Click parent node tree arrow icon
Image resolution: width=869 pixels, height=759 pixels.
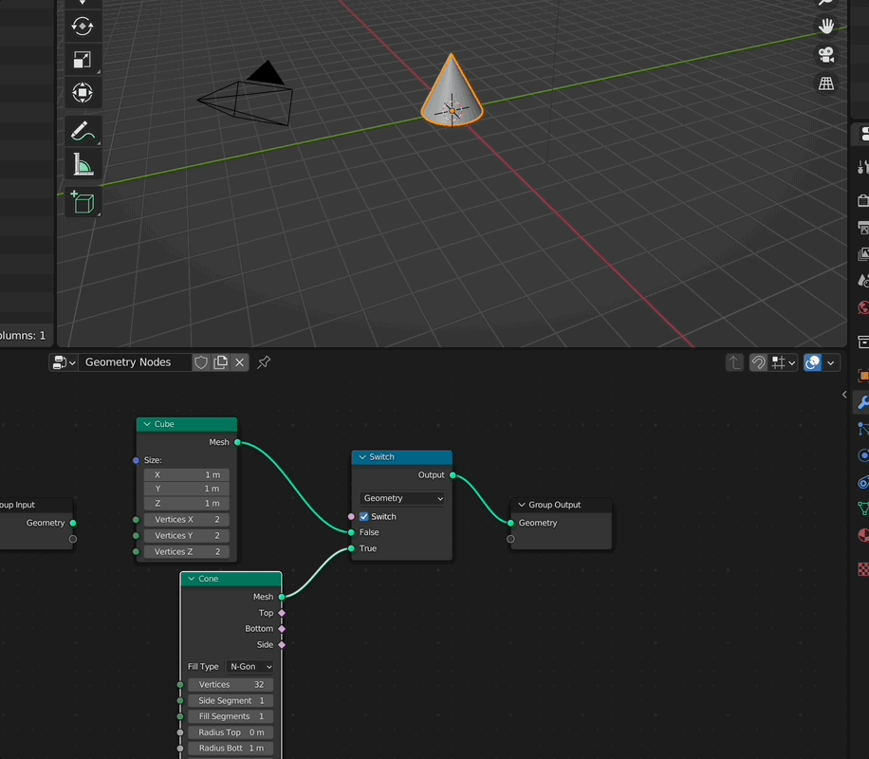click(x=734, y=362)
